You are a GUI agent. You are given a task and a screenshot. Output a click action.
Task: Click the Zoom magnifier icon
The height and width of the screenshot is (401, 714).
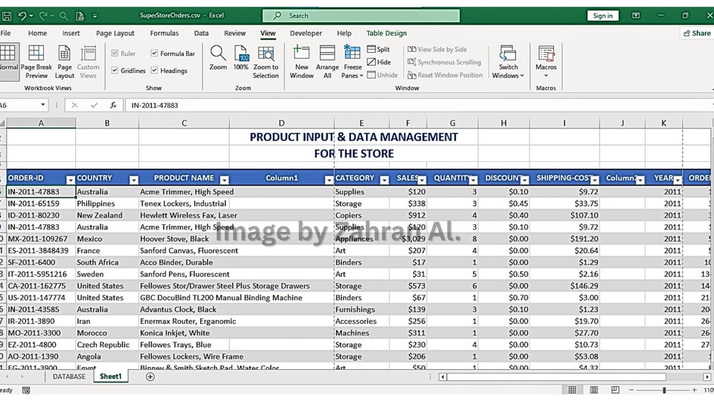pos(218,55)
